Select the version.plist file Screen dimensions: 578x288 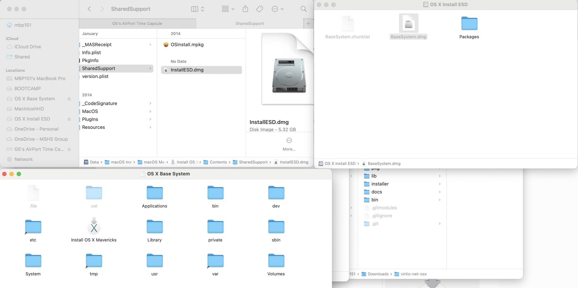tap(95, 76)
